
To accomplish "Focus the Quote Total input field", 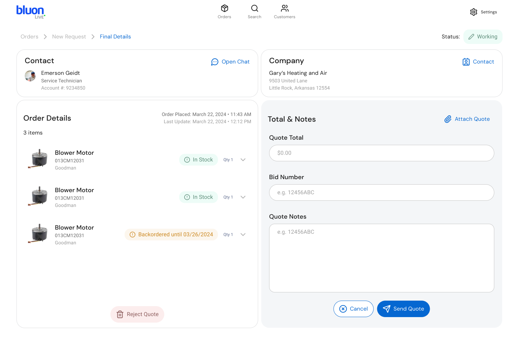I will pyautogui.click(x=381, y=153).
